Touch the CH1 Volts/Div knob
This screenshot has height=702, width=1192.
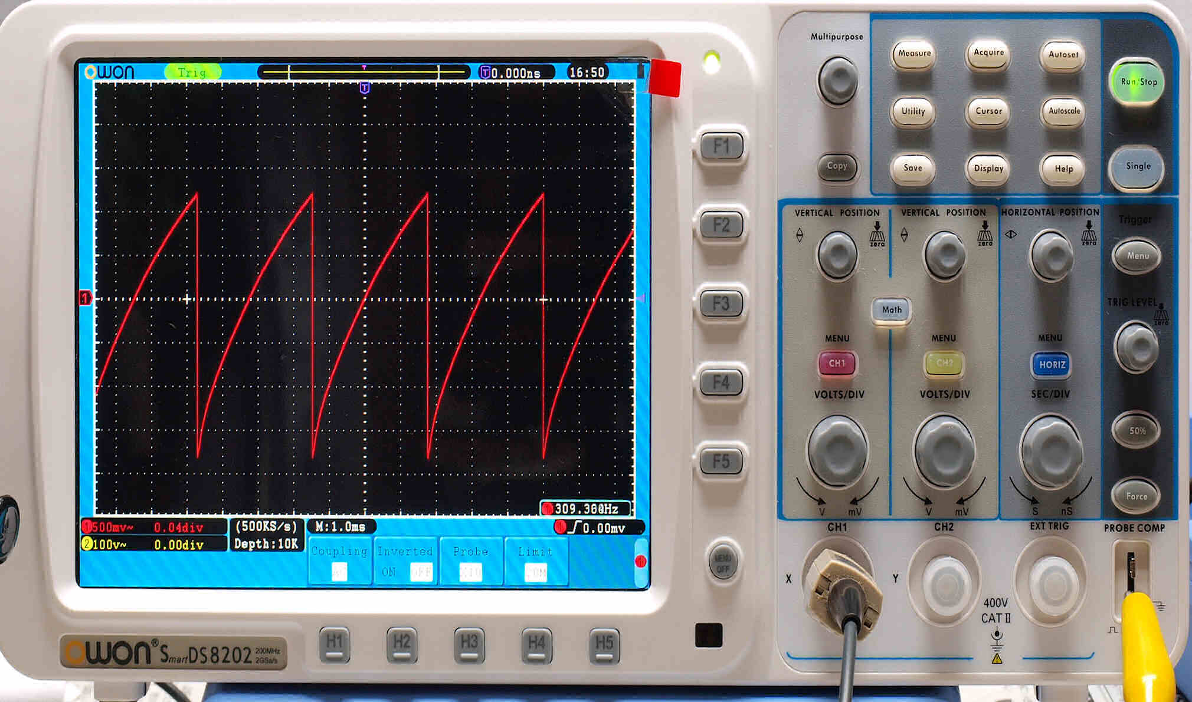[x=837, y=451]
